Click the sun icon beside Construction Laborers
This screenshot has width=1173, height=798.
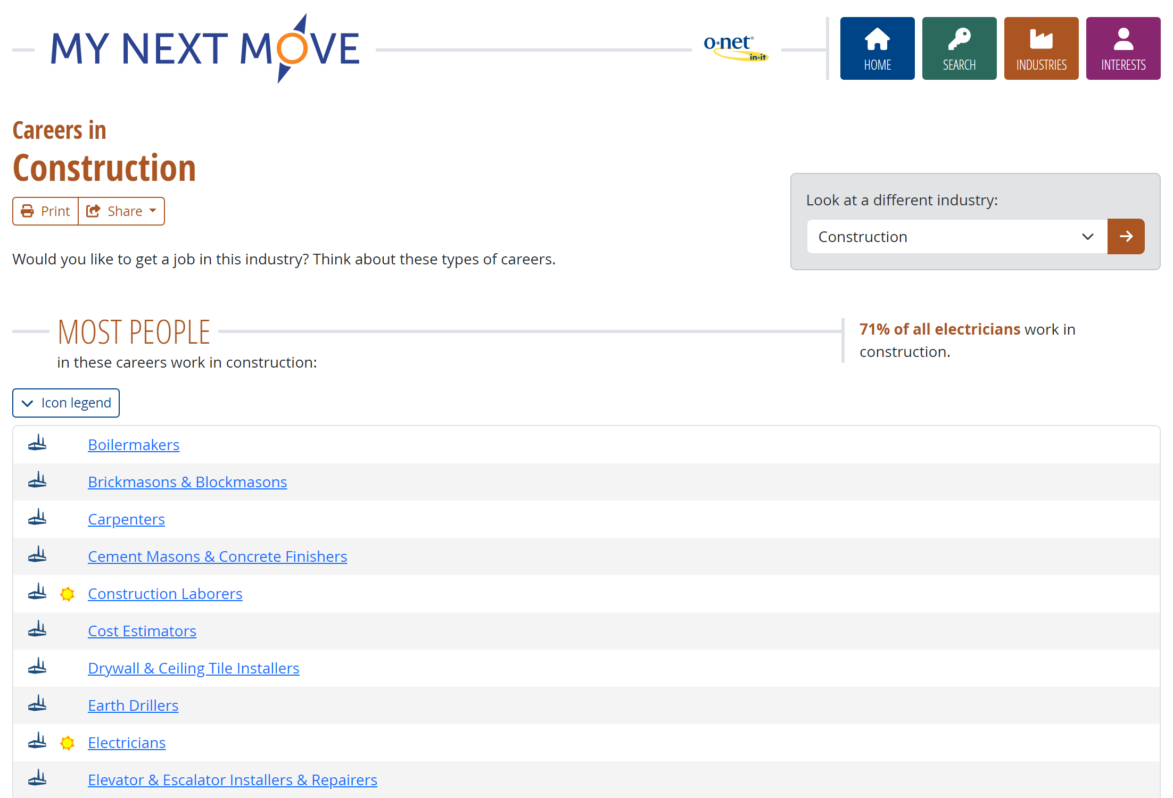point(67,594)
